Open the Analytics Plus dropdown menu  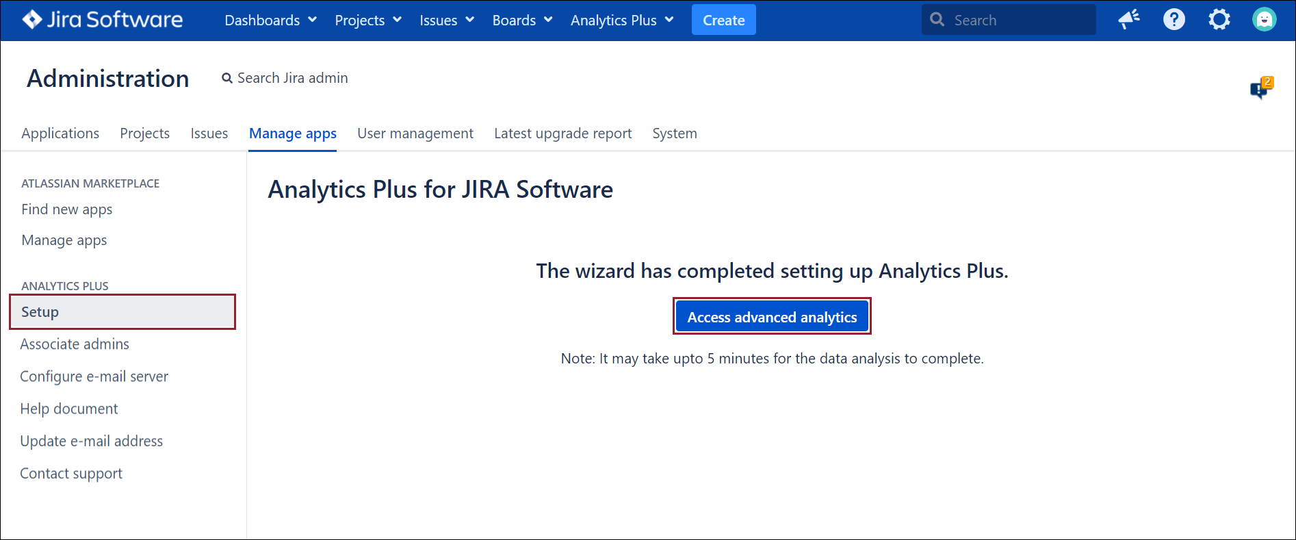(x=621, y=21)
